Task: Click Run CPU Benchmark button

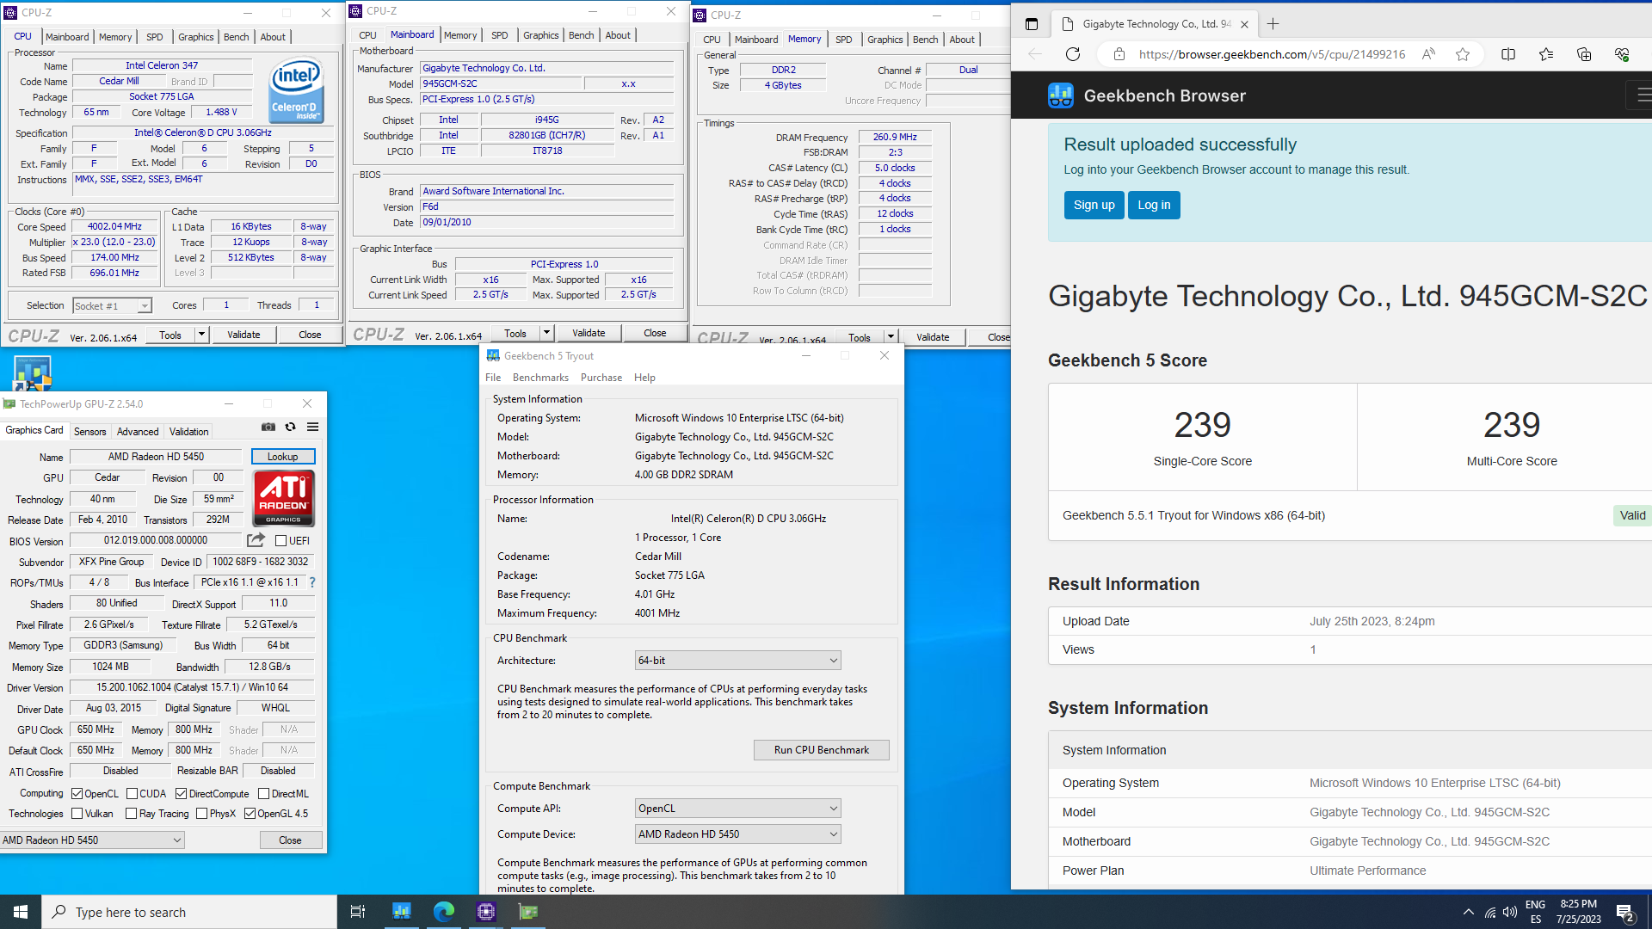Action: coord(822,750)
